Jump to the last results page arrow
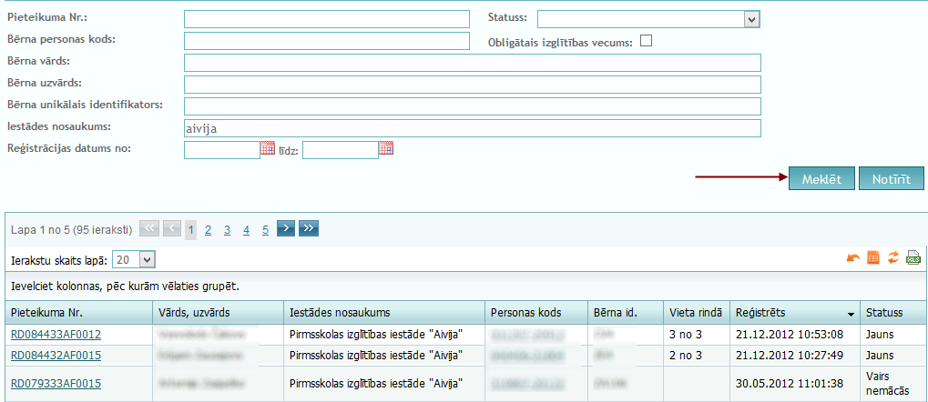Viewport: 928px width, 402px height. pos(309,229)
